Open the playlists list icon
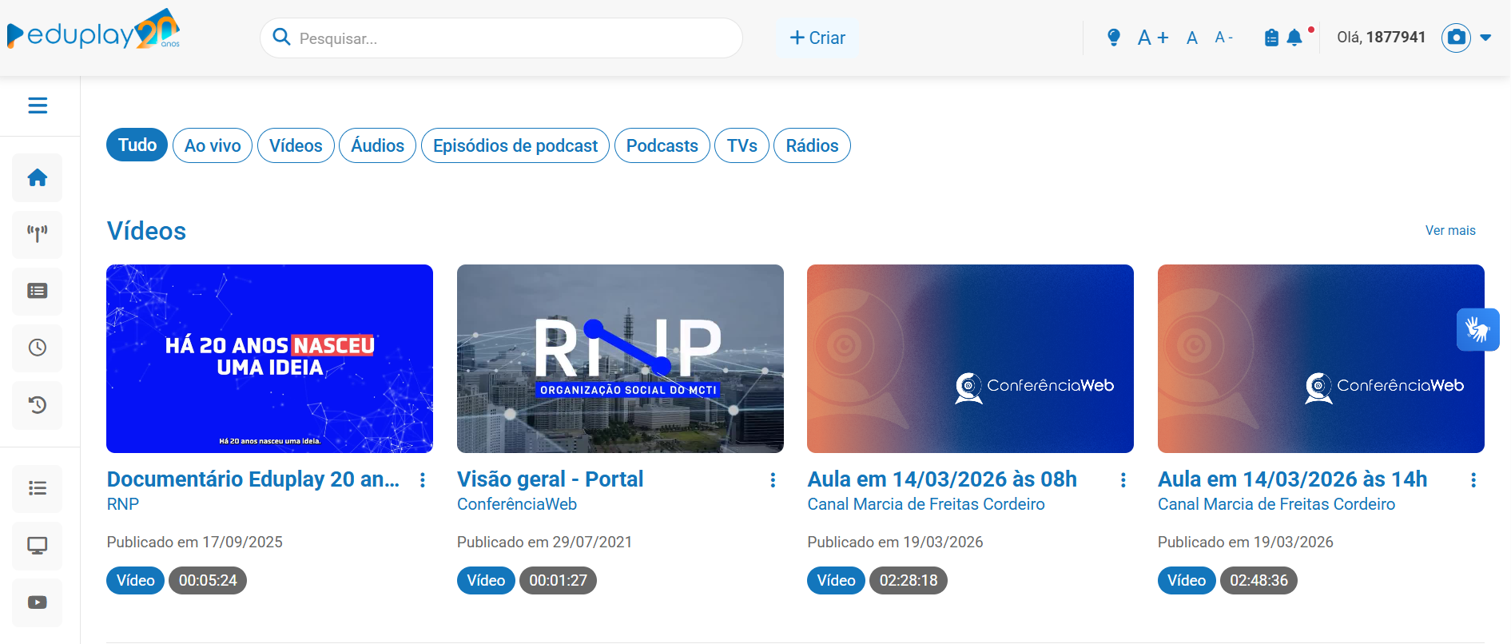 [38, 488]
